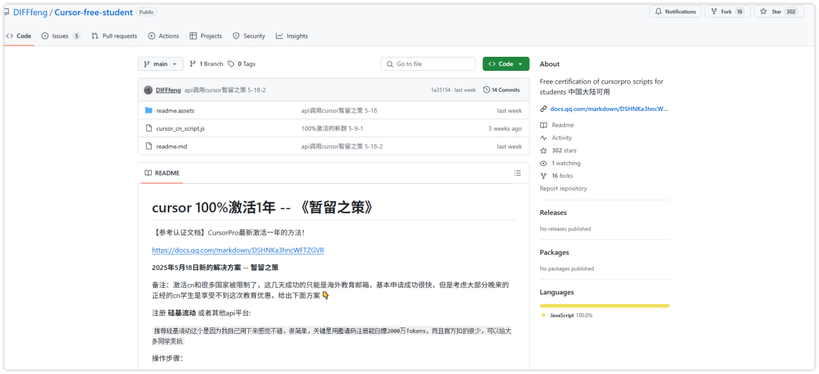Switch to the Issues tab
This screenshot has height=374, width=819.
(x=61, y=36)
